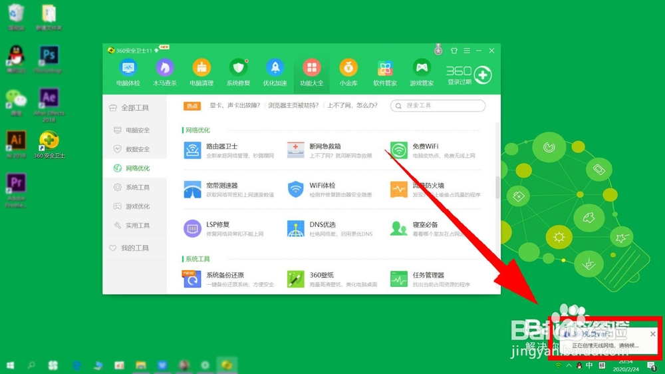Launch LSP修复 tool

(x=224, y=228)
